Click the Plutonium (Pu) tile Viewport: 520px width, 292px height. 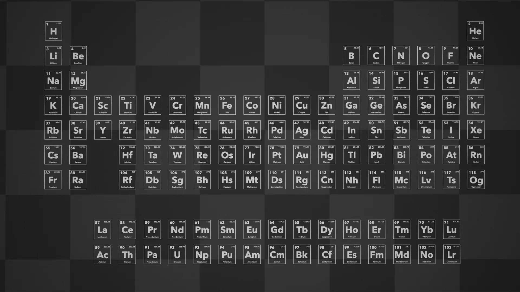pos(227,254)
